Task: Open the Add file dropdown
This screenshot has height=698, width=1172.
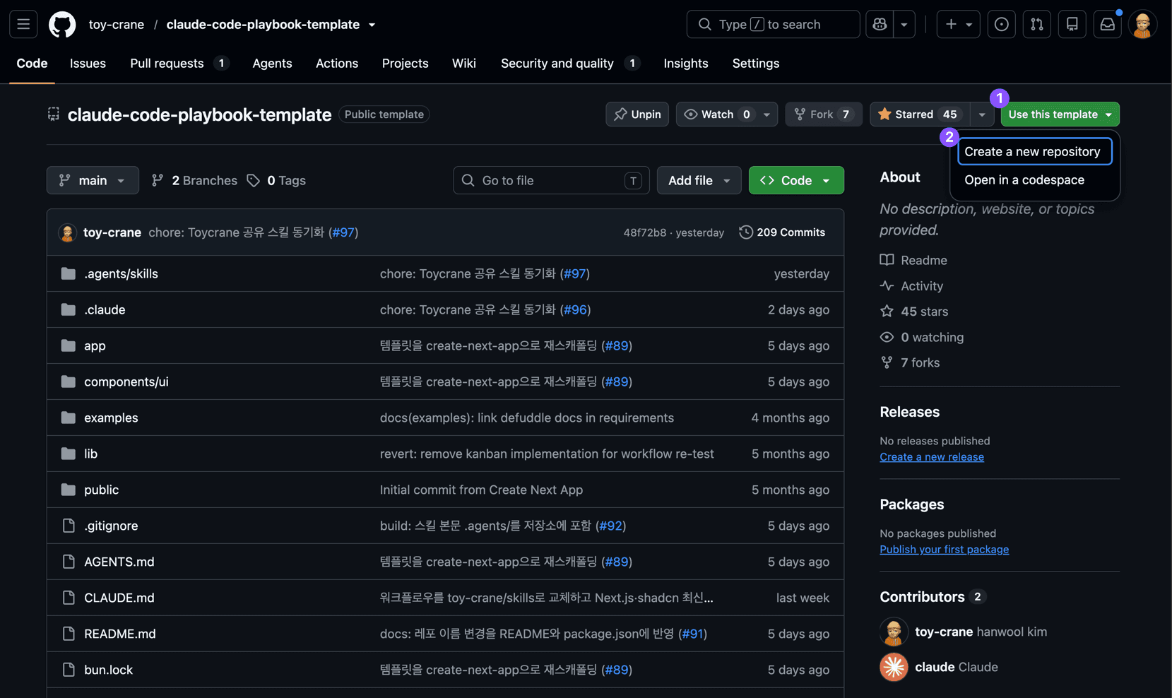Action: click(x=699, y=180)
